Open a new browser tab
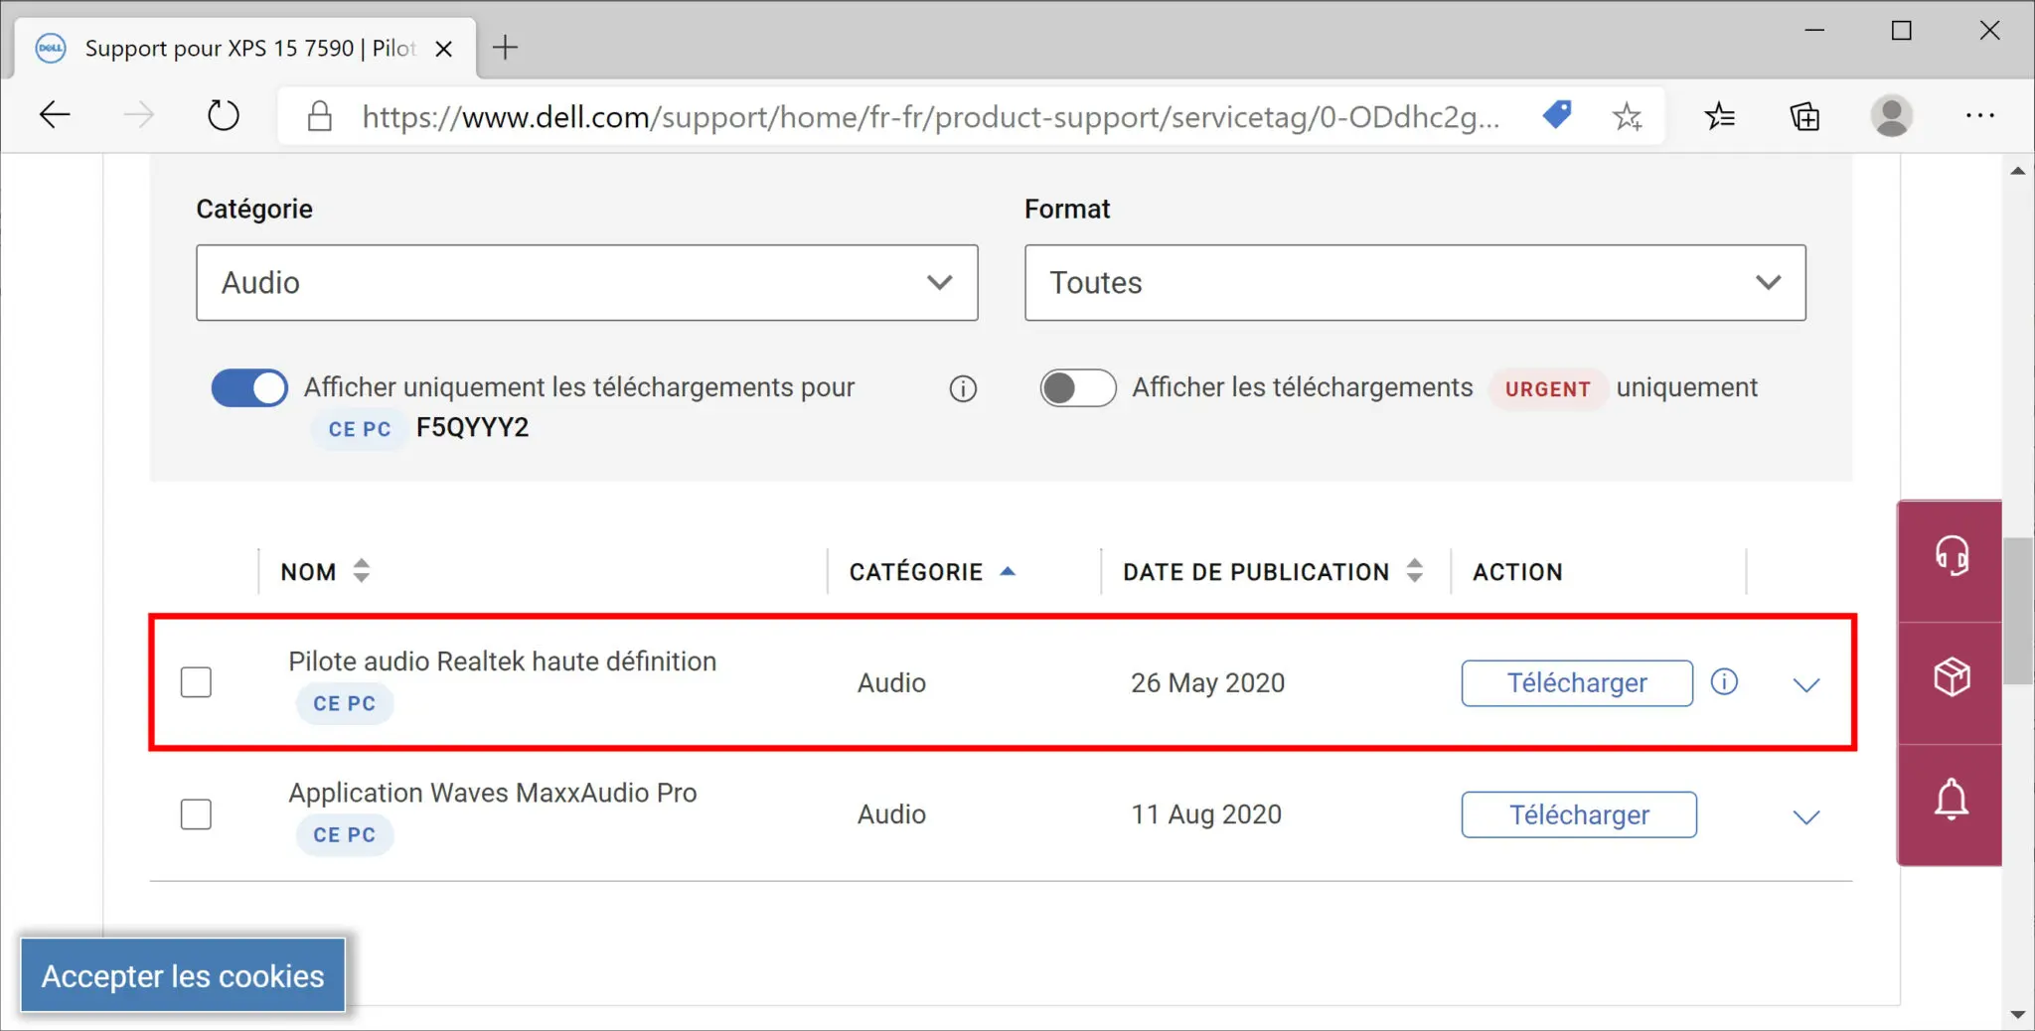The width and height of the screenshot is (2035, 1031). [505, 47]
